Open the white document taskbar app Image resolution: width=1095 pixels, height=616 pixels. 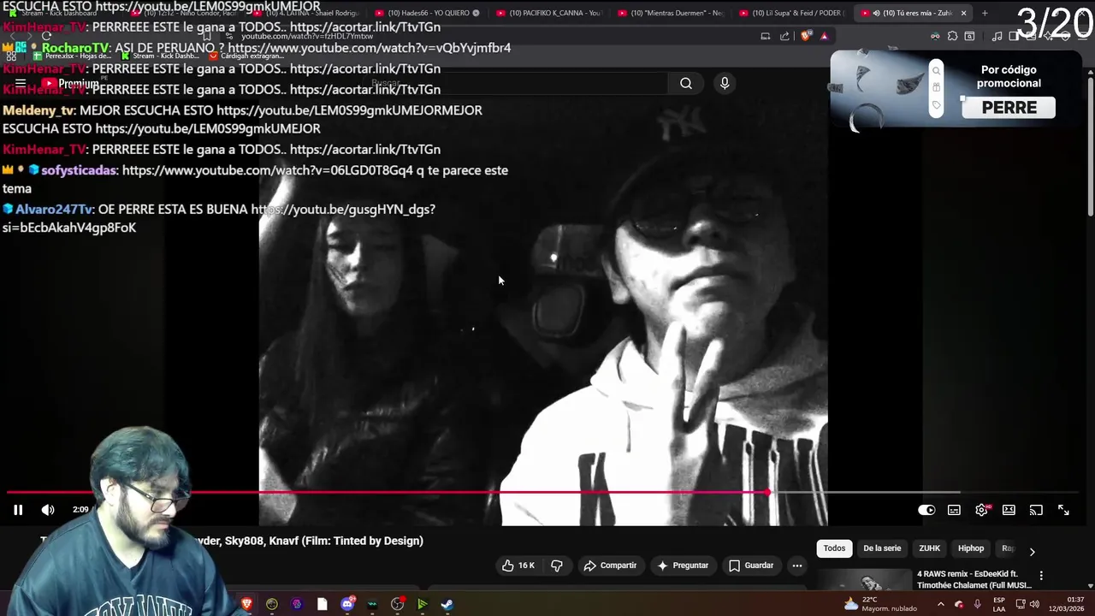322,604
